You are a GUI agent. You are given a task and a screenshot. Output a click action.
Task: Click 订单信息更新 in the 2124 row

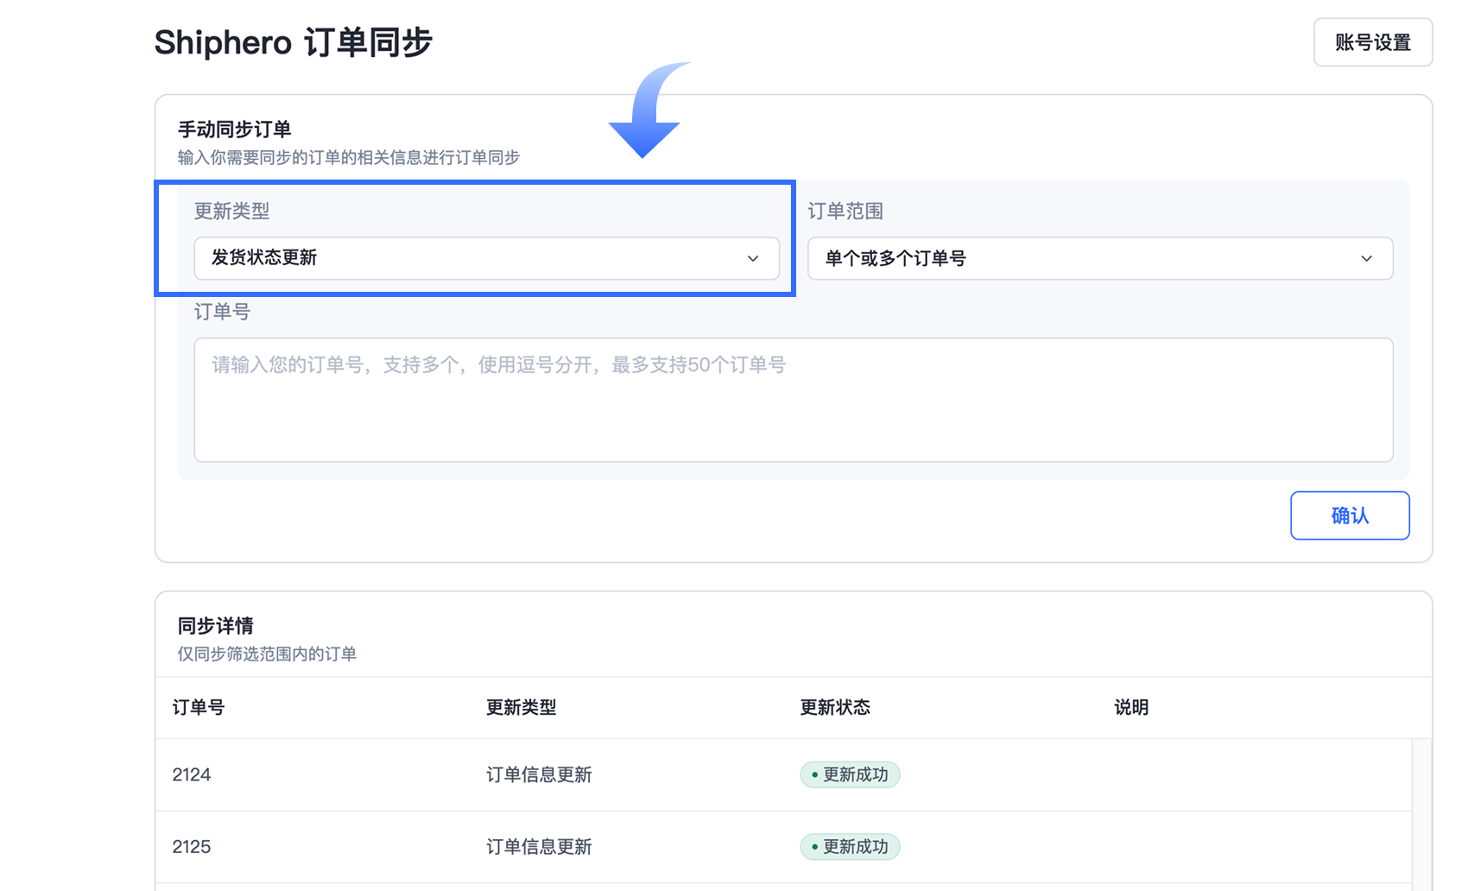[x=539, y=774]
